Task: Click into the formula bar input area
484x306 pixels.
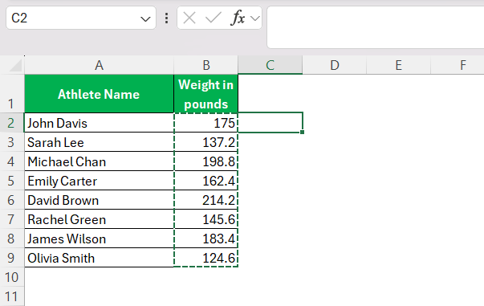Action: pyautogui.click(x=376, y=27)
